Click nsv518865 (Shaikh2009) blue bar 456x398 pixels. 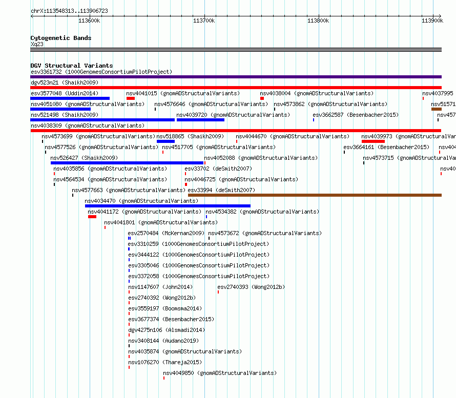(166, 141)
